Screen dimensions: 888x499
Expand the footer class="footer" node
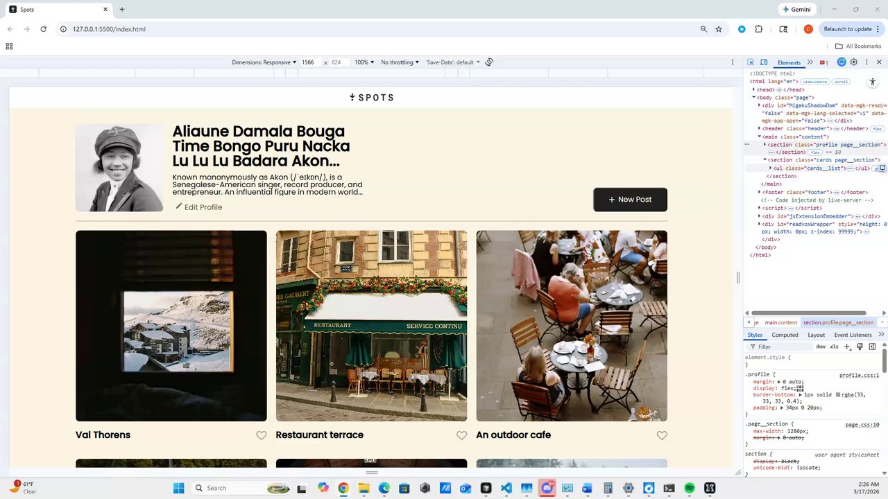pos(760,192)
